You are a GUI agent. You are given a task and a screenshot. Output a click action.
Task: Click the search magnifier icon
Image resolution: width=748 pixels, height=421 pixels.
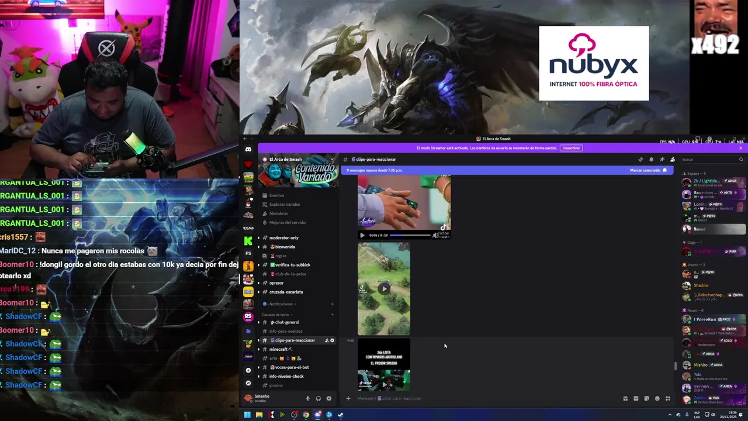(741, 159)
